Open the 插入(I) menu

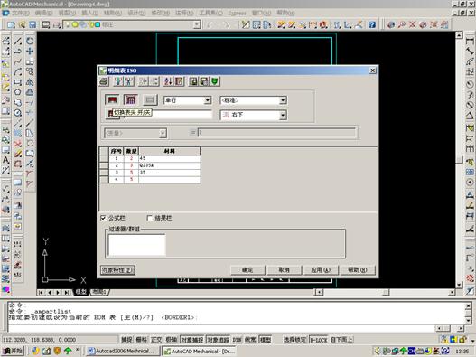[89, 13]
